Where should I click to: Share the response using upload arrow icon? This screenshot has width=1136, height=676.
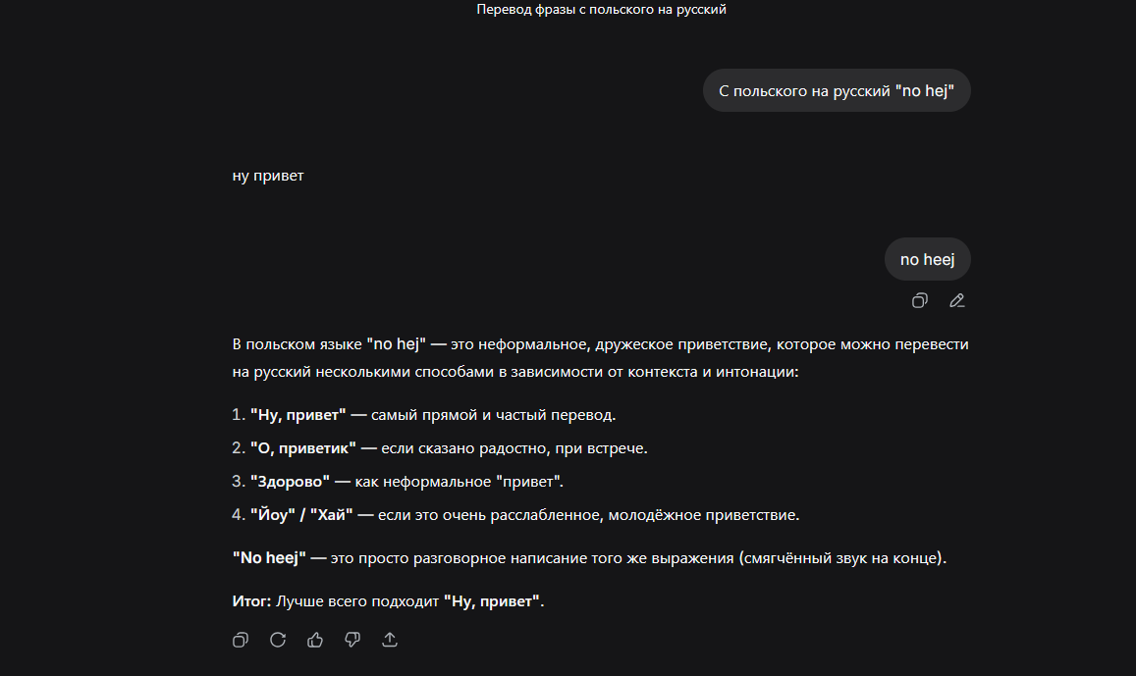point(390,640)
